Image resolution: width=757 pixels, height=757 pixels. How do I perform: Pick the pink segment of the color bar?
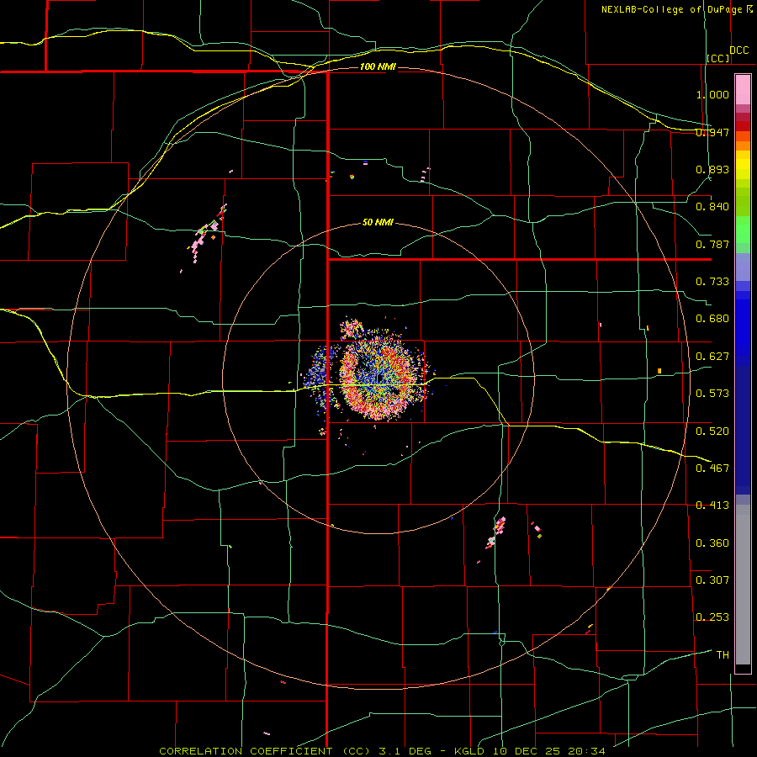pos(743,89)
